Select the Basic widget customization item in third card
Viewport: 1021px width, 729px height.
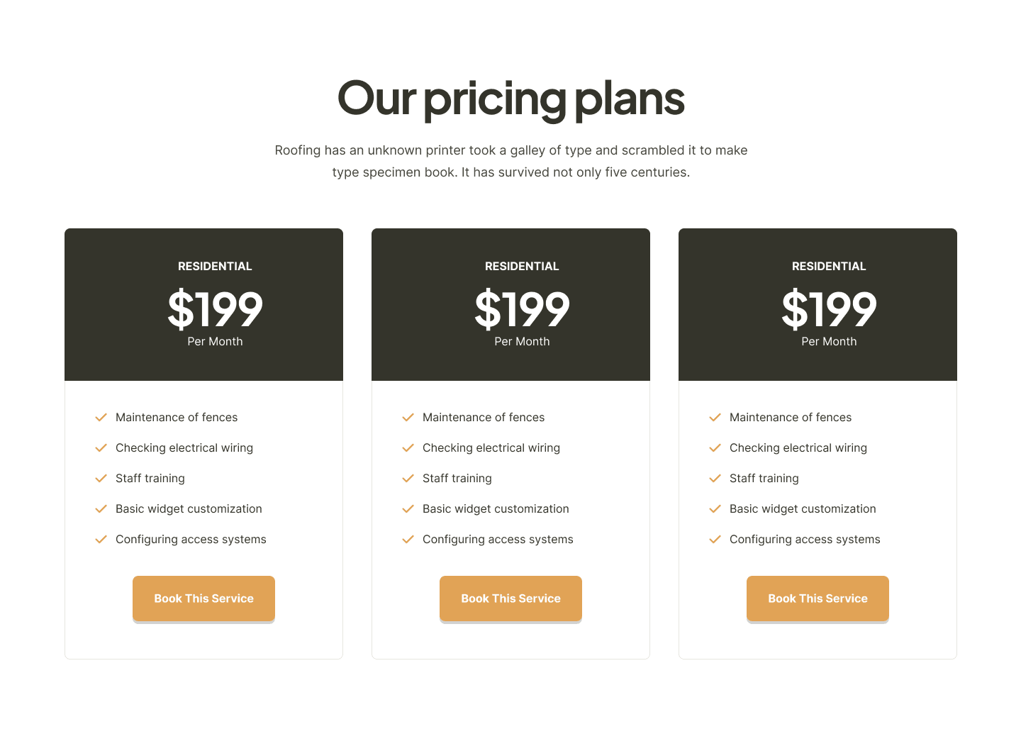pos(803,509)
